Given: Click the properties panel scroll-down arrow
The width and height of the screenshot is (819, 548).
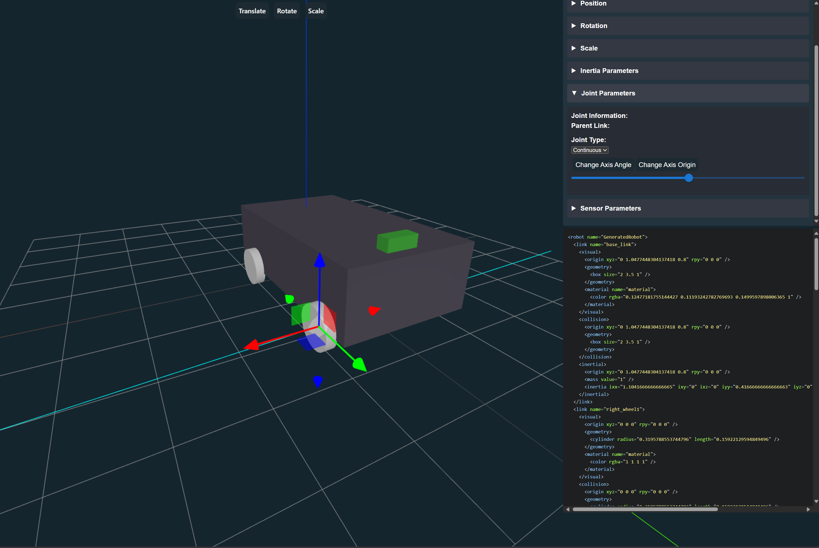Looking at the screenshot, I should pos(816,221).
